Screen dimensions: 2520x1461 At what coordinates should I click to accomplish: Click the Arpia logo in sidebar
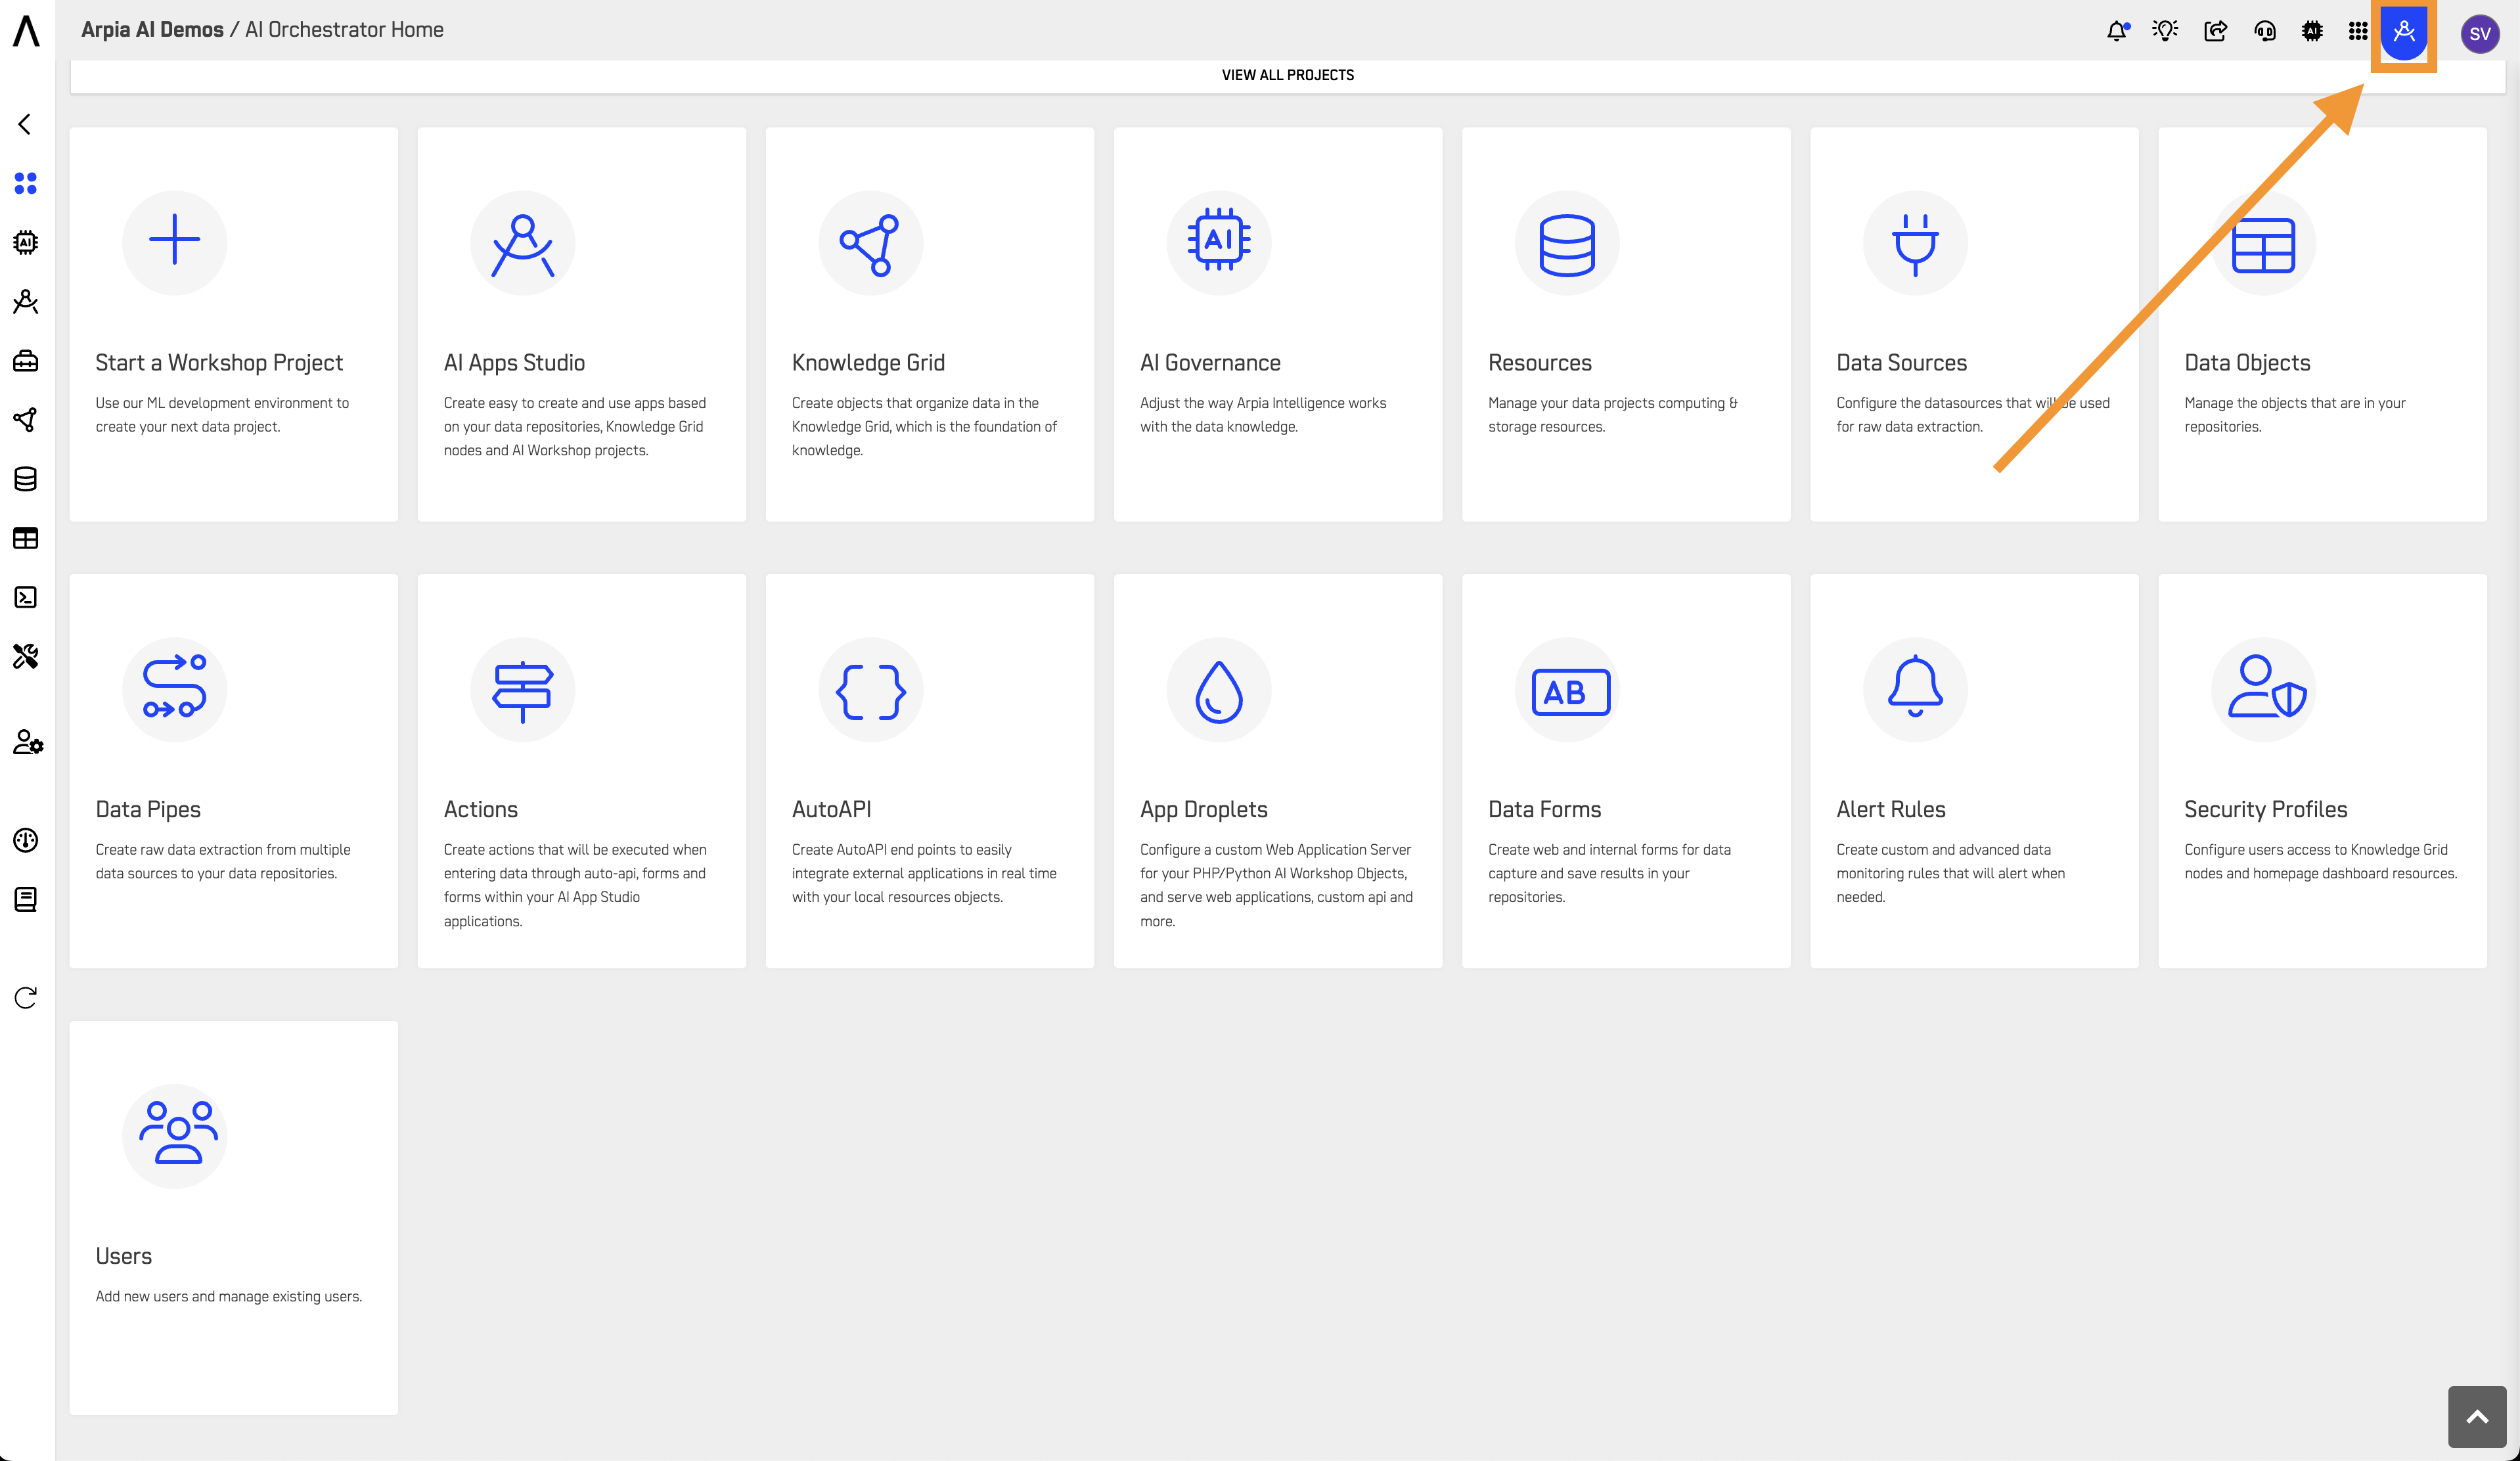click(27, 31)
